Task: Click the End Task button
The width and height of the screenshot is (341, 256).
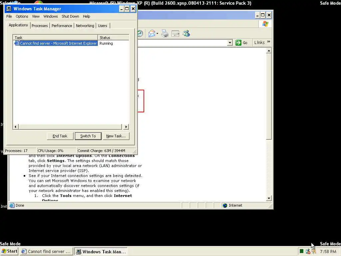Action: click(60, 136)
